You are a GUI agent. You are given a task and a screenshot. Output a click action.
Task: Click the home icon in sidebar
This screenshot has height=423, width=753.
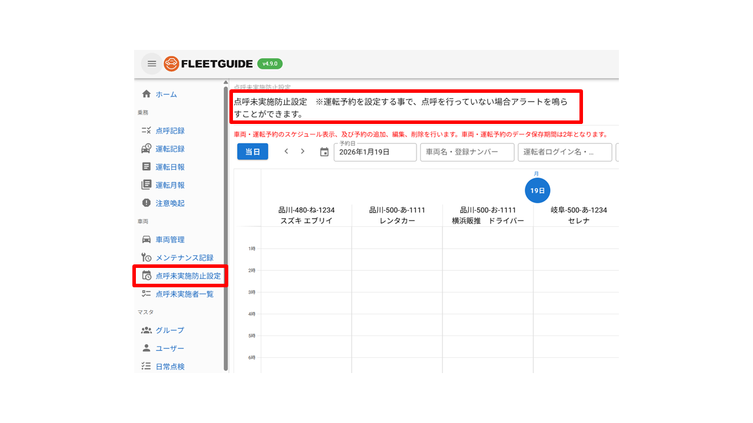[146, 94]
